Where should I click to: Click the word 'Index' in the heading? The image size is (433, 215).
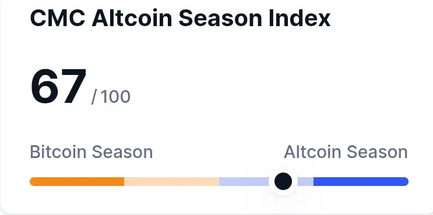click(x=300, y=18)
